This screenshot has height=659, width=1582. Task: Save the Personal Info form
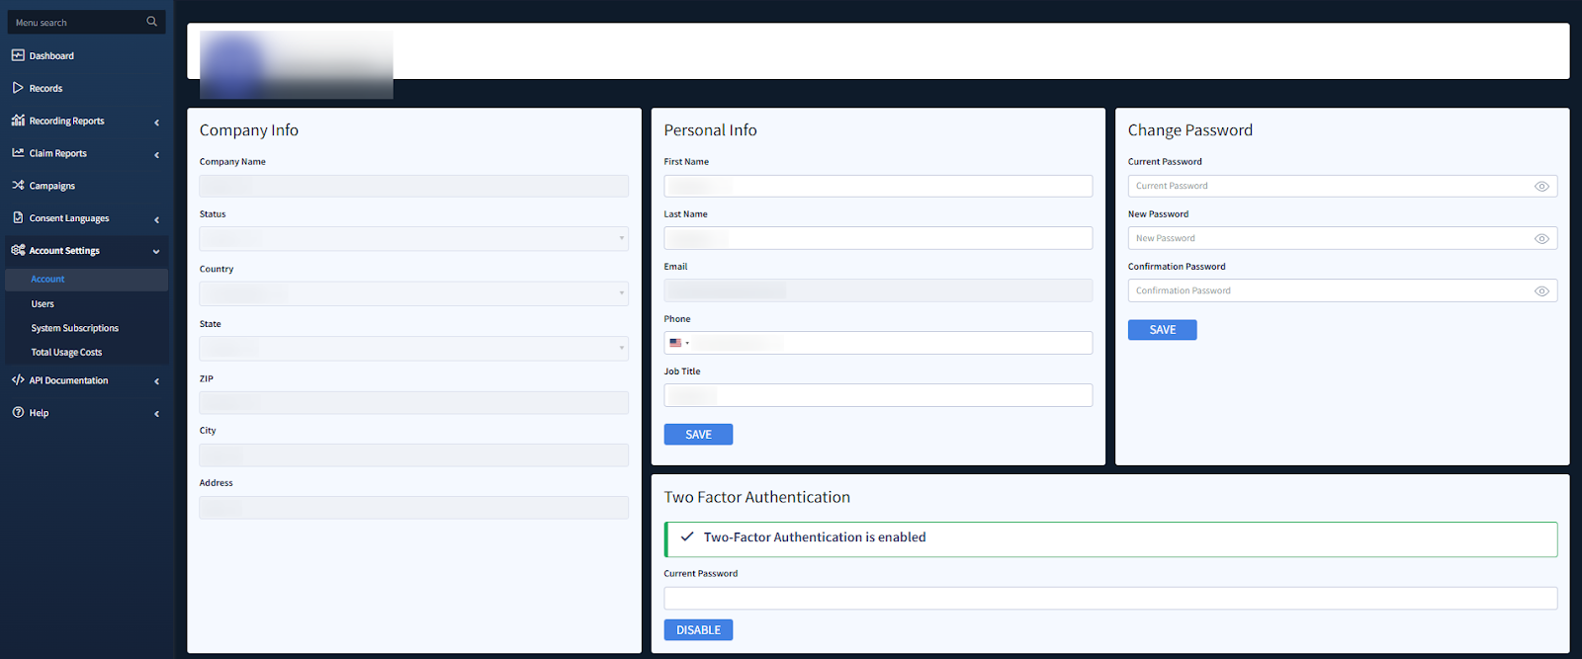point(698,435)
